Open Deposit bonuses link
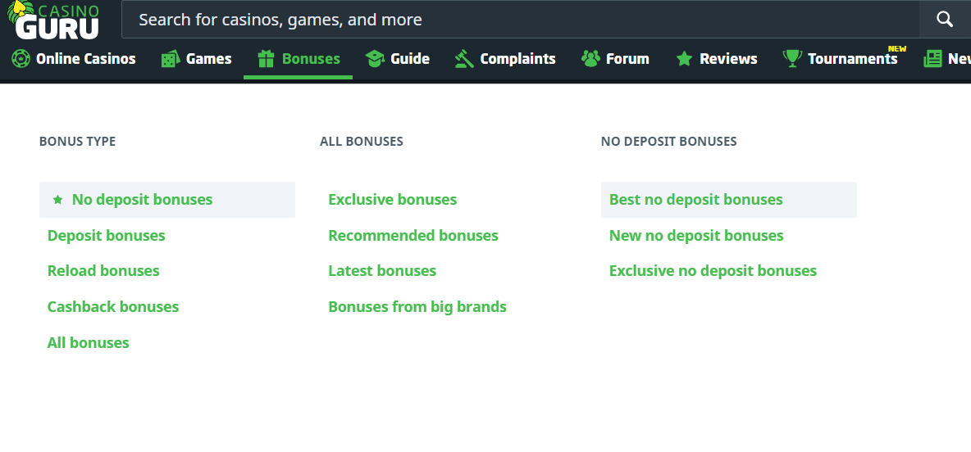Screen dimensions: 971x452 (x=107, y=236)
